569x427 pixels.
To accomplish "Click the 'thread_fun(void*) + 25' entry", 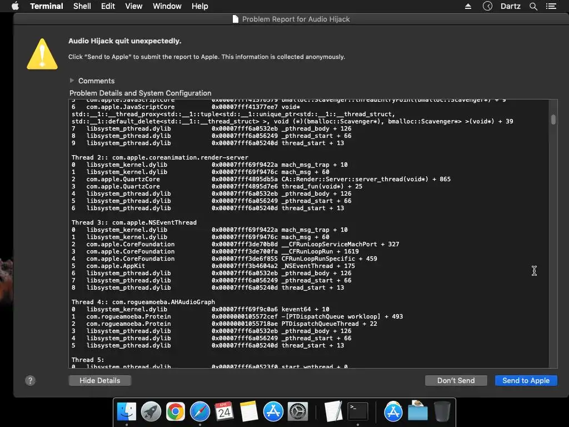I will point(322,186).
